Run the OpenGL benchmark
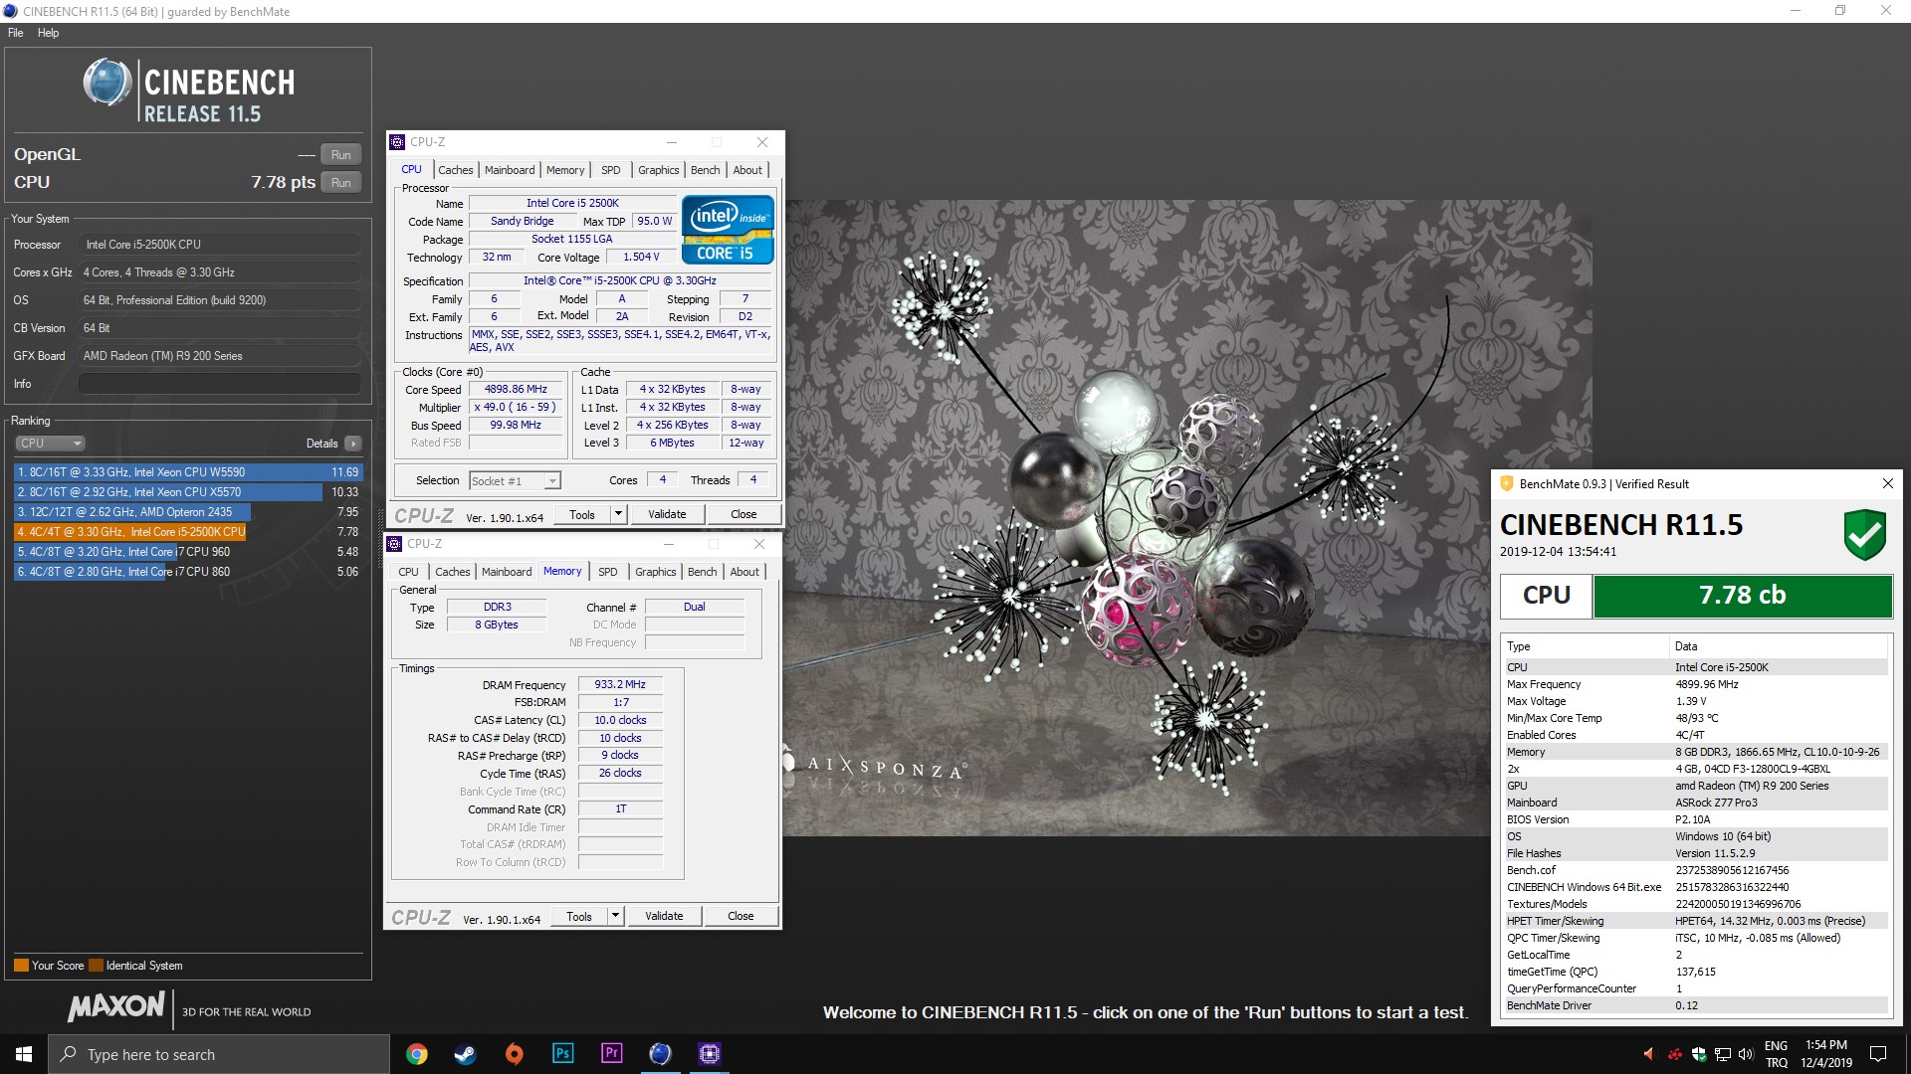The image size is (1911, 1074). click(341, 155)
